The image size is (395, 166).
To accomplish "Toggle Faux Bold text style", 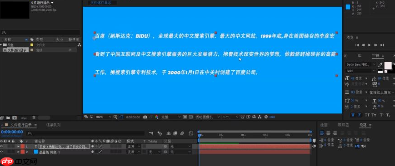I will 353,115.
